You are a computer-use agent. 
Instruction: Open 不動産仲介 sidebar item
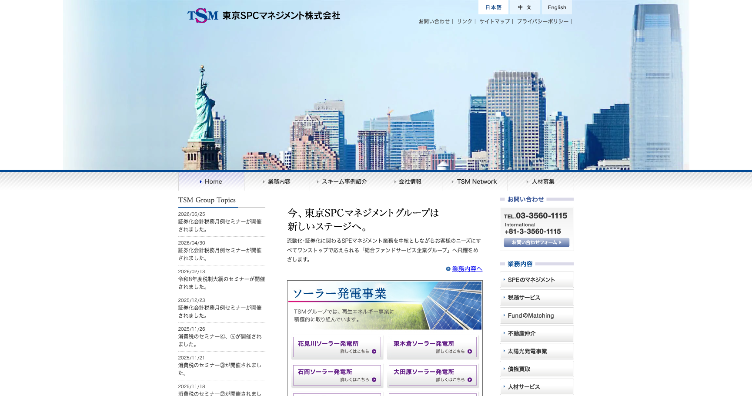537,333
